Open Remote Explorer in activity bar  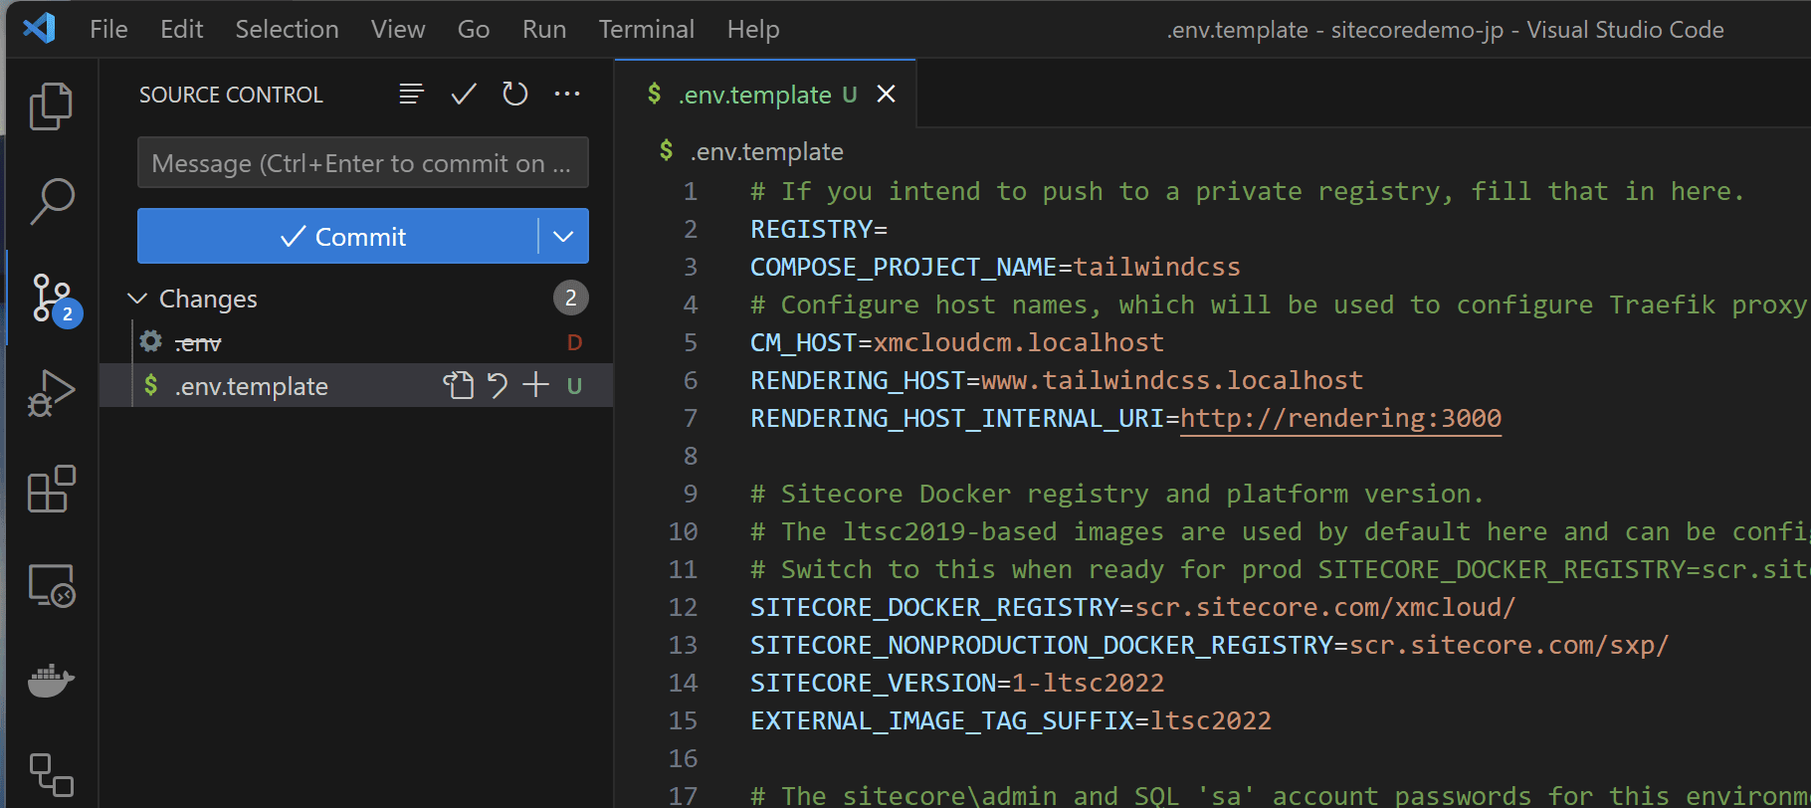coord(51,585)
